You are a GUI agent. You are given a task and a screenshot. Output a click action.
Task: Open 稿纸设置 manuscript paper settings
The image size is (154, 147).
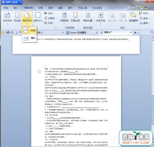(88, 17)
